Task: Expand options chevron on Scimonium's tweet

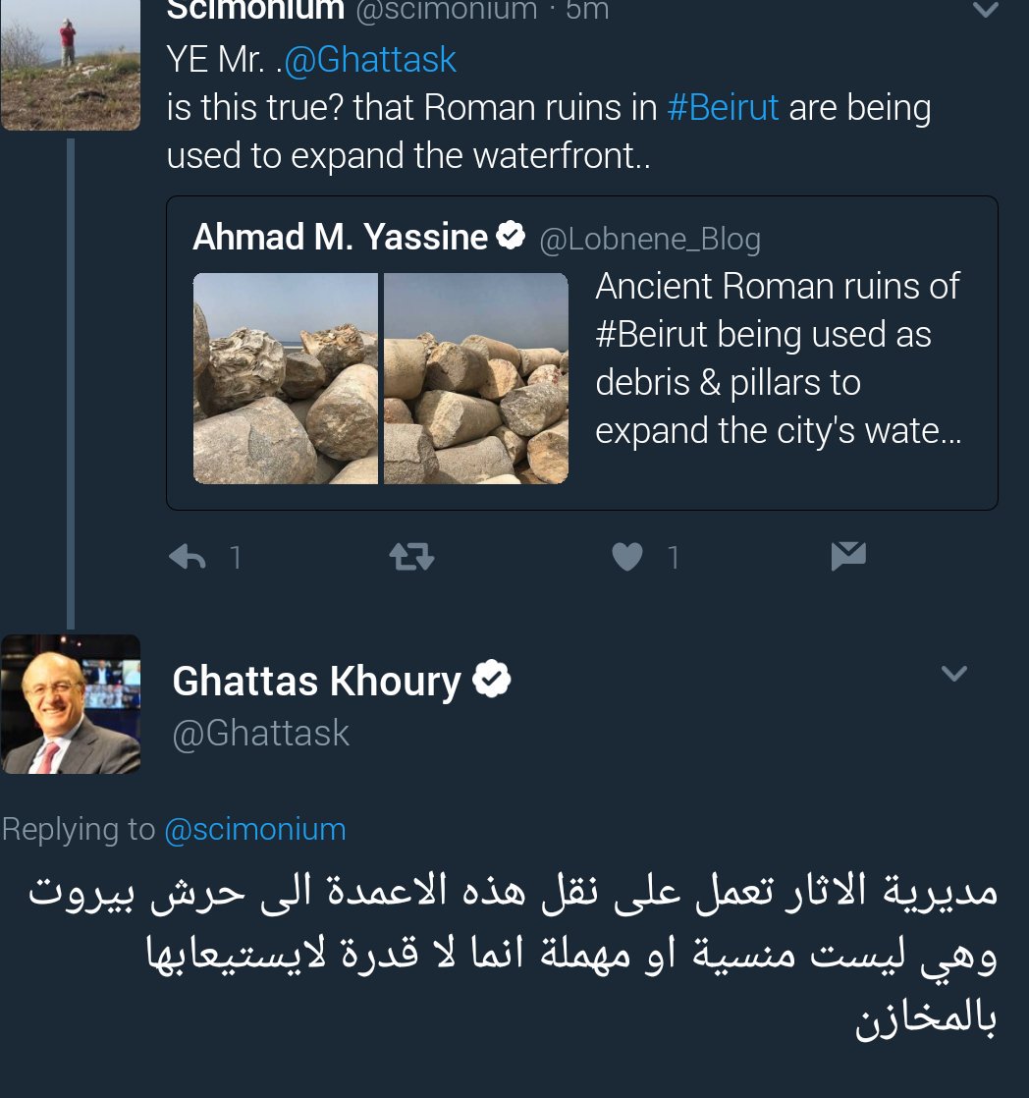Action: (984, 11)
